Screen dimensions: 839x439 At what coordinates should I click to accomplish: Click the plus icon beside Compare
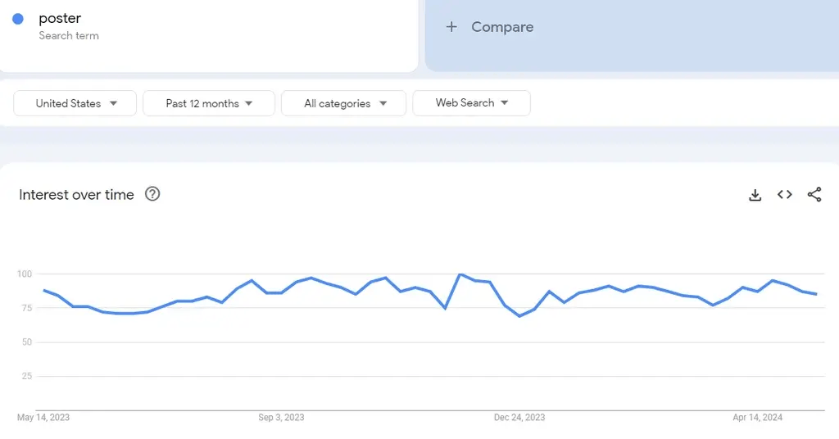(451, 27)
